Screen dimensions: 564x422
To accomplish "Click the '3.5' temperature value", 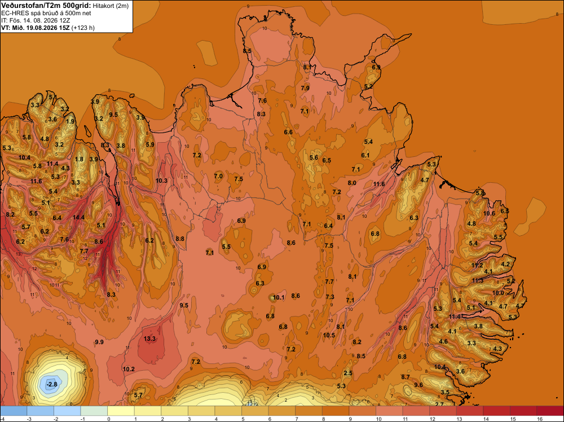I will point(445,392).
